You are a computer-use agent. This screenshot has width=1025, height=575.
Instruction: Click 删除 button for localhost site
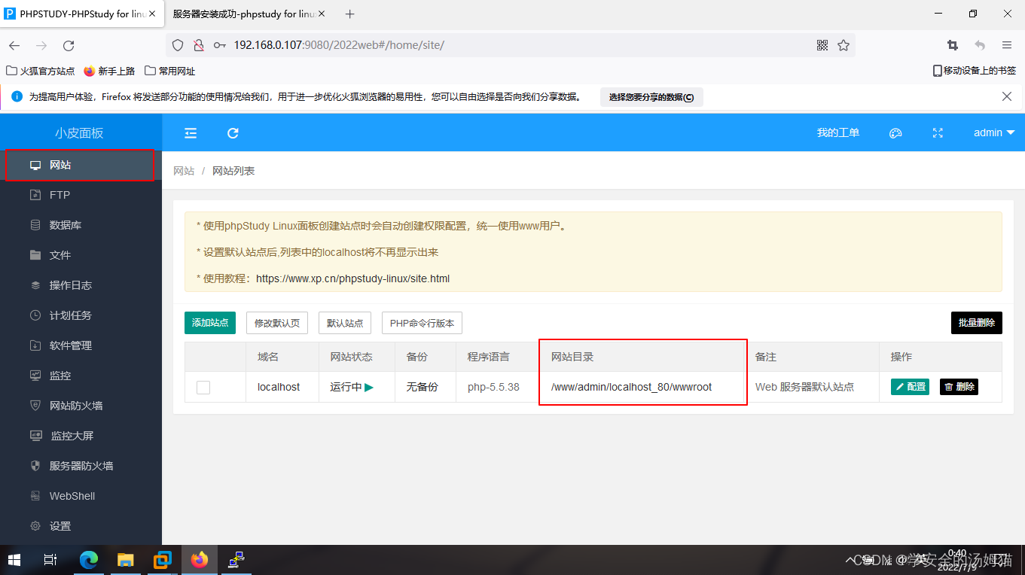[959, 387]
